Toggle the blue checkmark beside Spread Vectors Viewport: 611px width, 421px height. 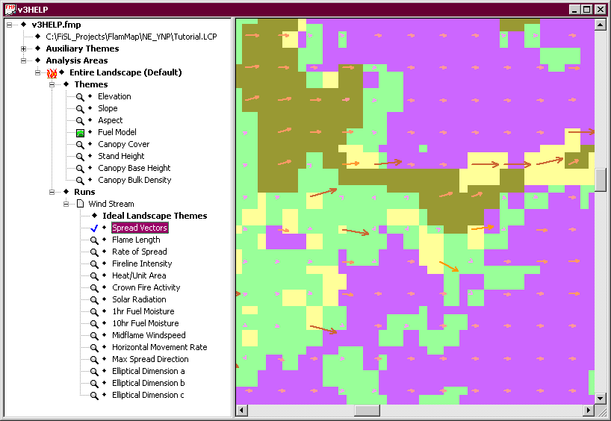pos(94,228)
